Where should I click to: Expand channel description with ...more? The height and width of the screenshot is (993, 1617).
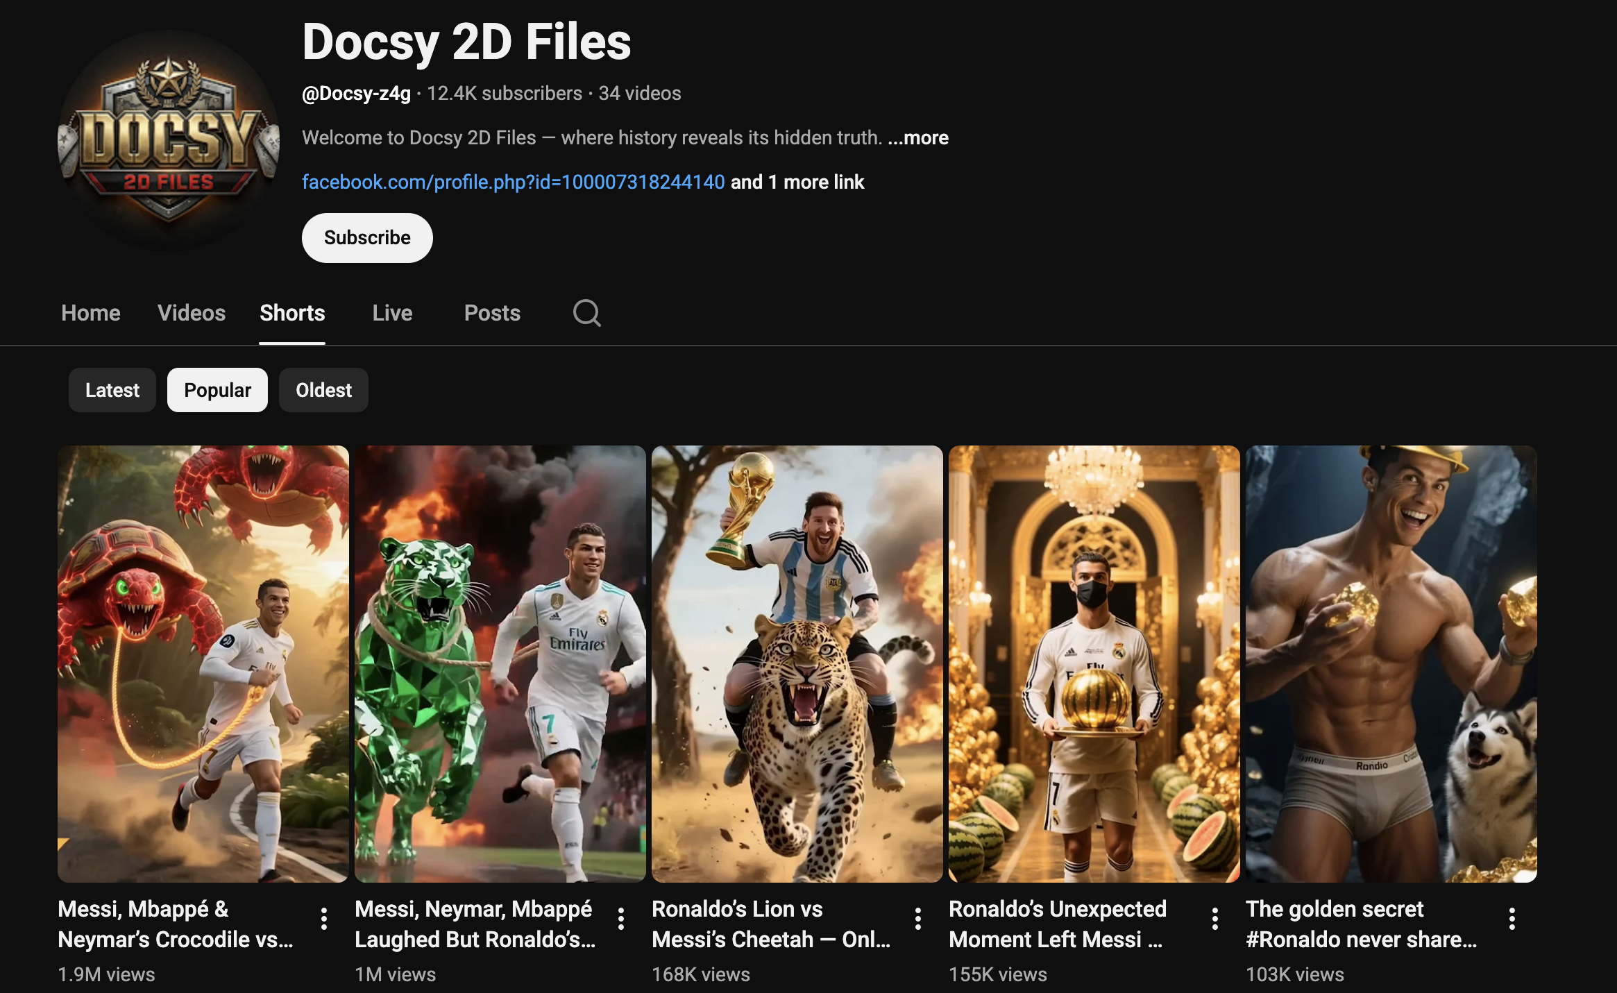[918, 138]
